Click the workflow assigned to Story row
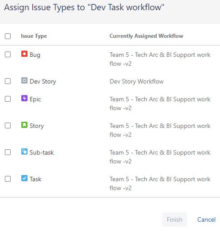Image resolution: width=220 pixels, height=231 pixels. click(160, 130)
